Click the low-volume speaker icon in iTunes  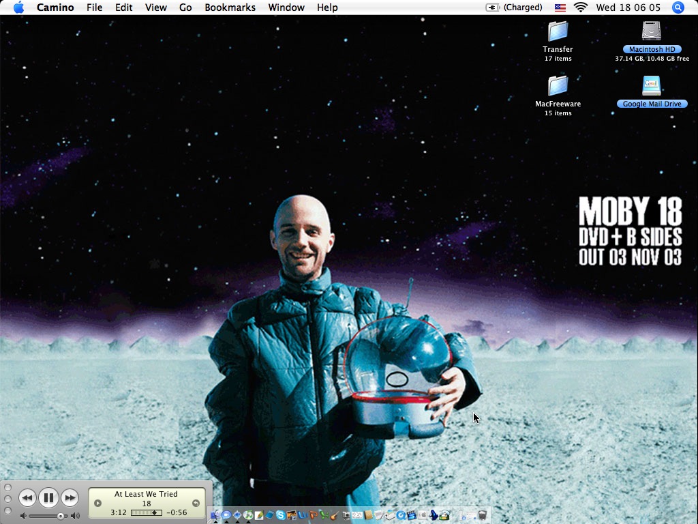[x=24, y=516]
